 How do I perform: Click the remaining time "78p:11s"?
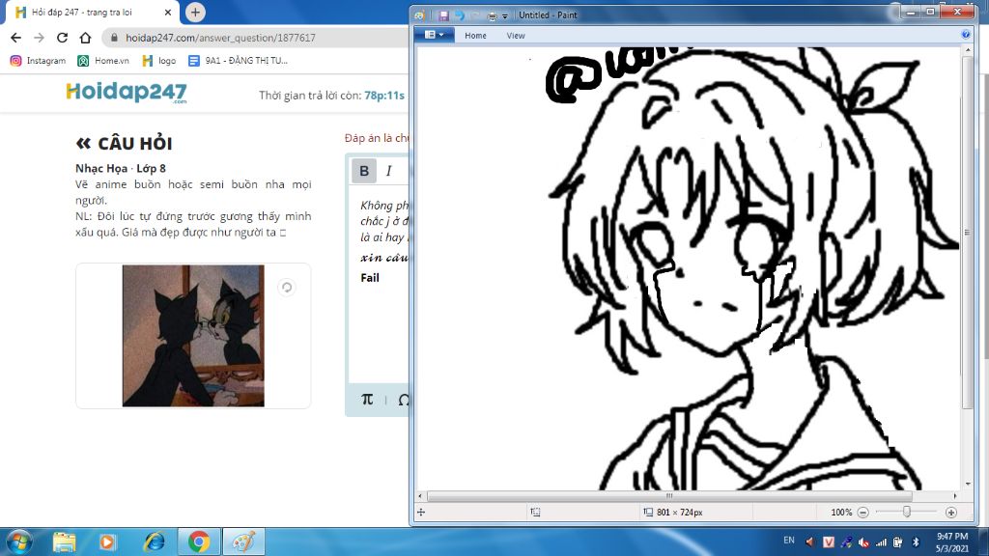point(384,96)
